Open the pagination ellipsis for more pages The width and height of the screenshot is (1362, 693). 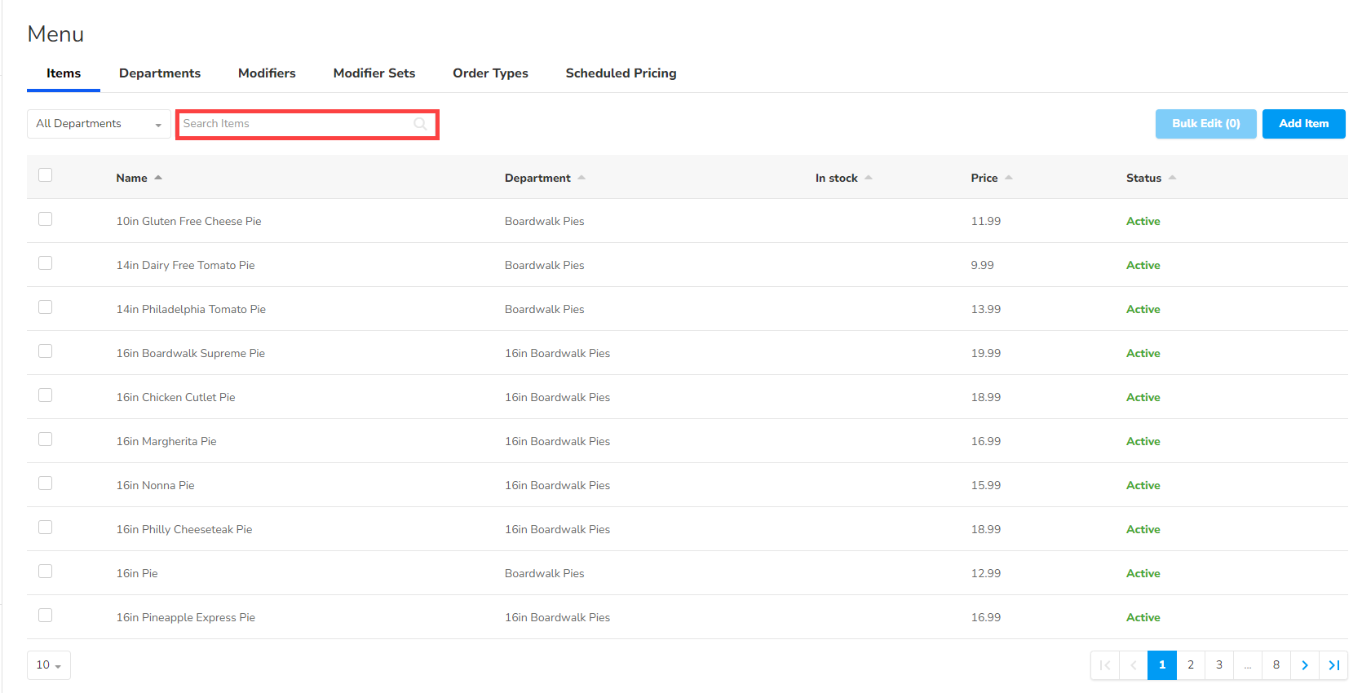point(1248,665)
